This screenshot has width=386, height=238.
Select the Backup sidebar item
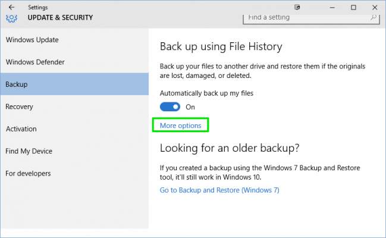point(74,84)
